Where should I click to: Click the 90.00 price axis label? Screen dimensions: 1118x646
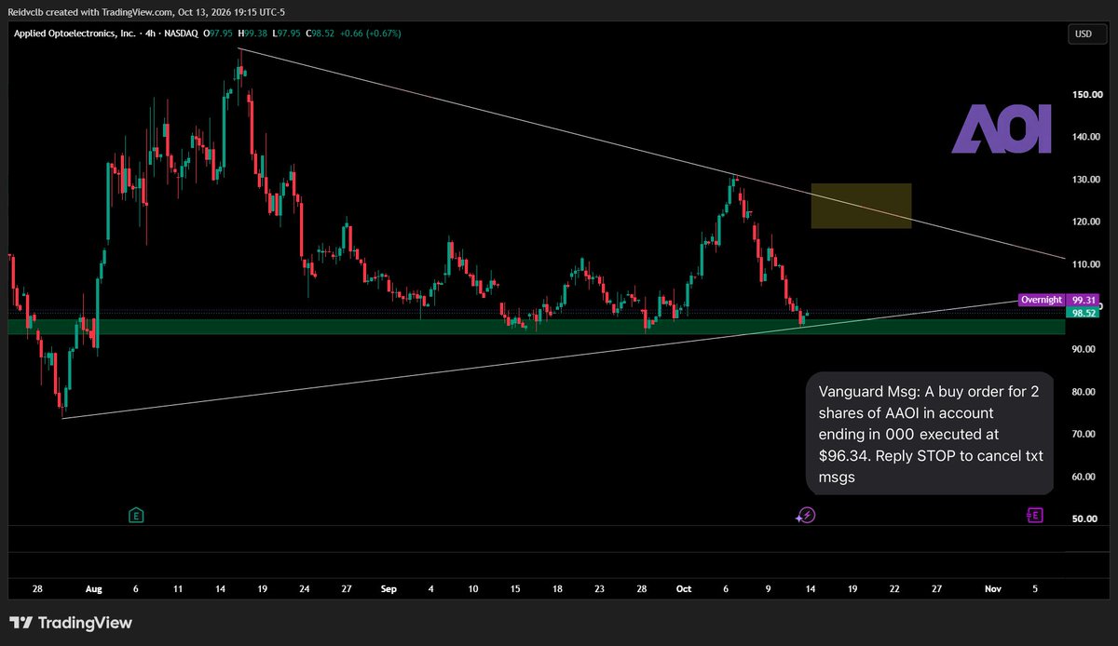point(1085,349)
